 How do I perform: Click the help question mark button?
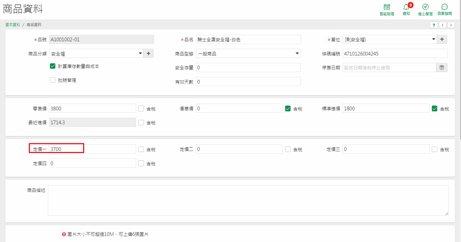pyautogui.click(x=434, y=25)
